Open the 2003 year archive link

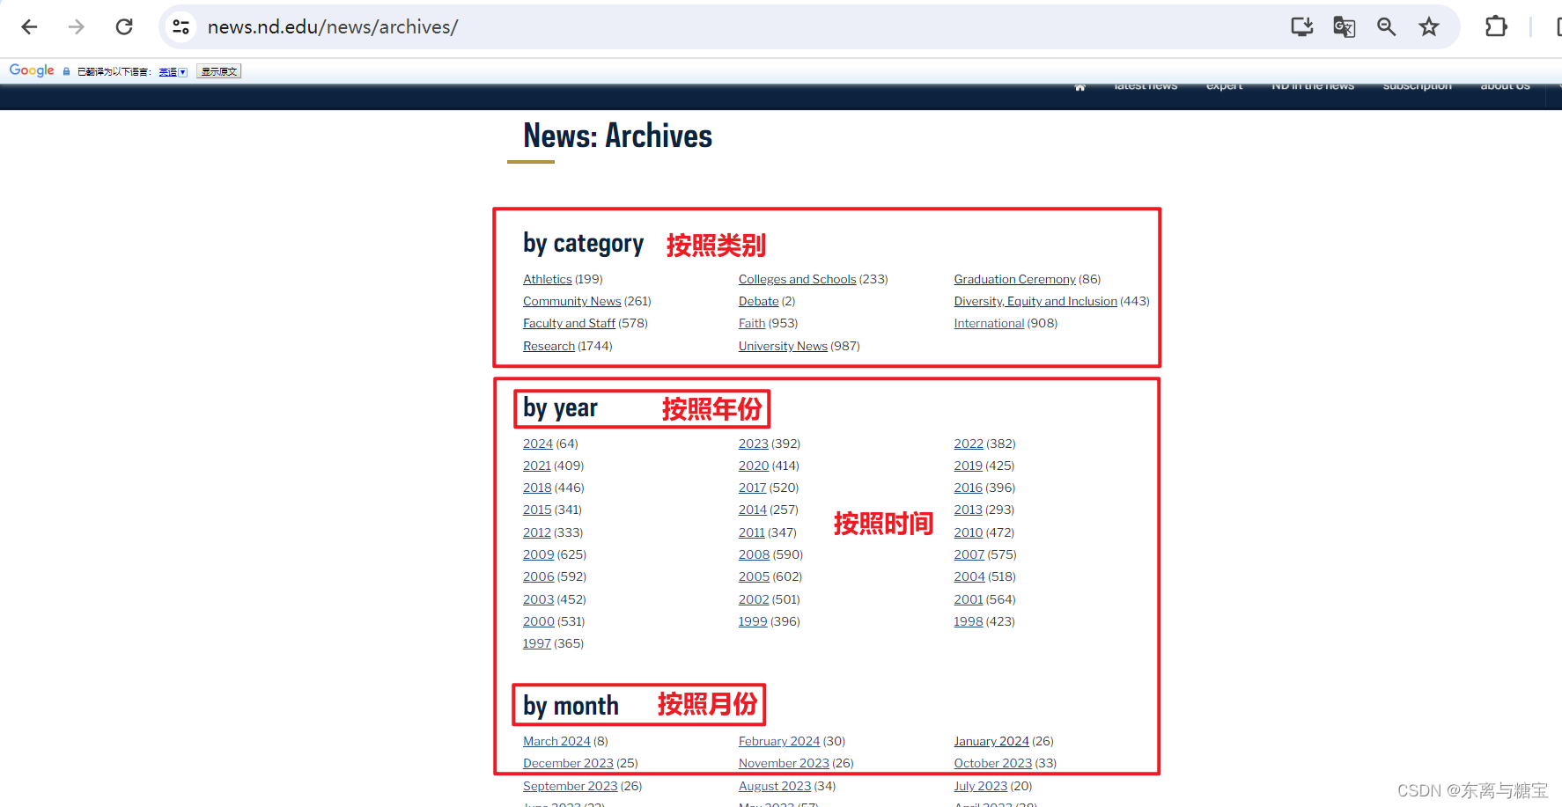[x=539, y=599]
